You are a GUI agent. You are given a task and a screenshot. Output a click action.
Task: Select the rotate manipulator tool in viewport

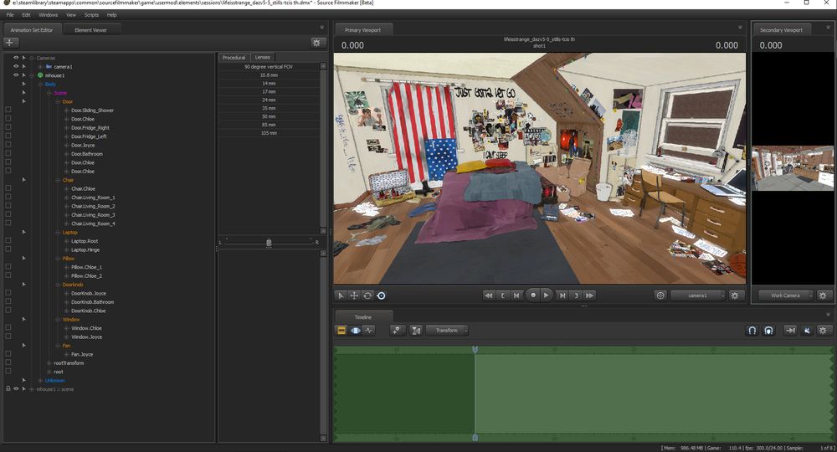click(367, 295)
